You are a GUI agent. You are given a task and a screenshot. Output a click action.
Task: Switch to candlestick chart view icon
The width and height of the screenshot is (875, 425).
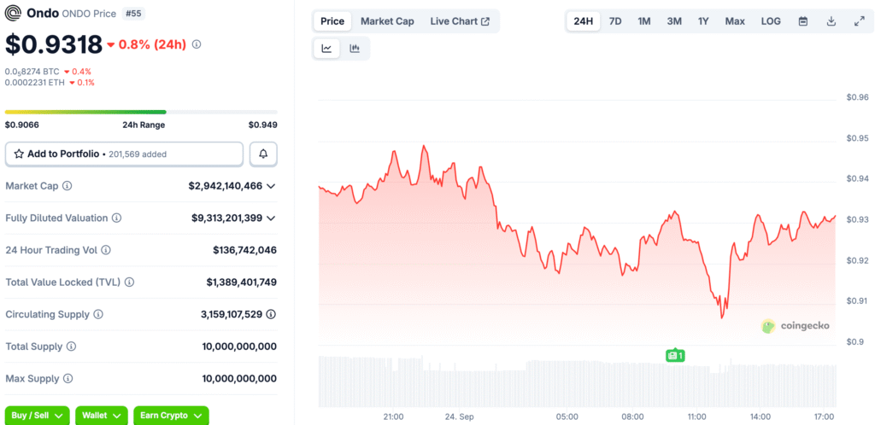pos(355,49)
